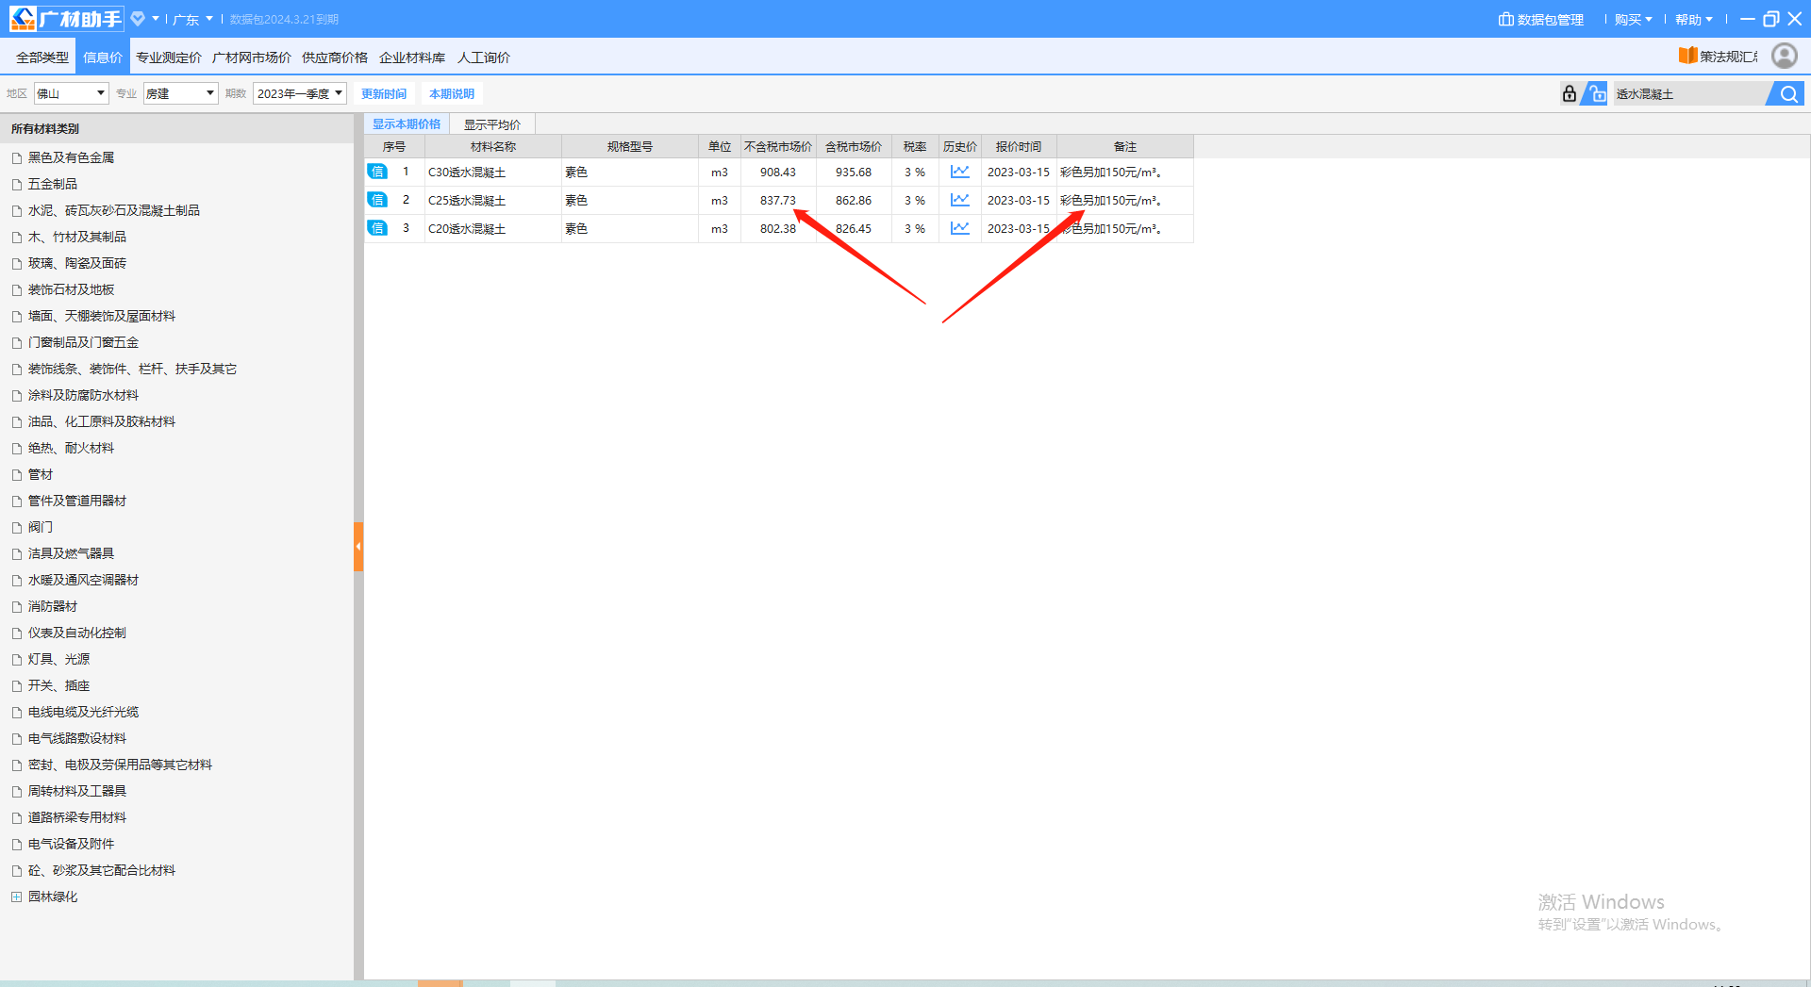This screenshot has height=987, width=1811.
Task: Open the 地区 佛山 dropdown
Action: click(72, 93)
